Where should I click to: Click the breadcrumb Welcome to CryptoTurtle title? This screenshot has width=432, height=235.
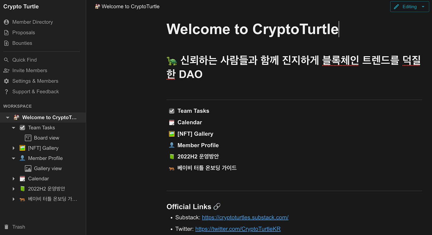point(131,7)
